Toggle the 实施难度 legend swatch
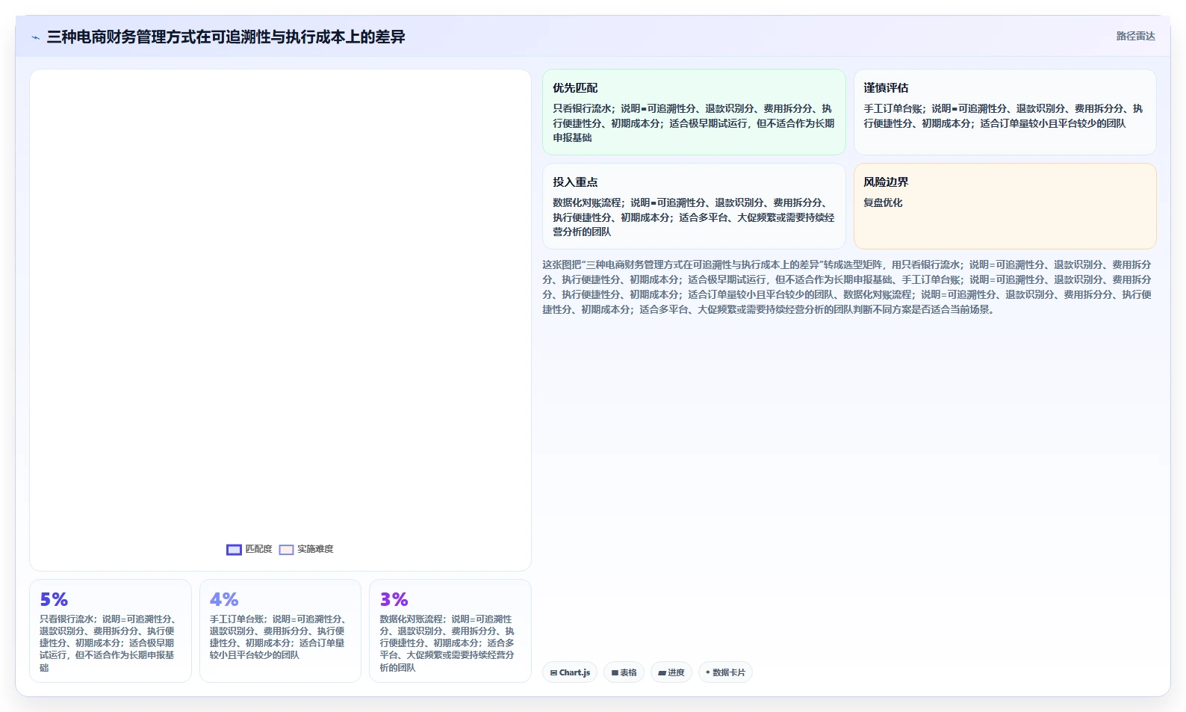The width and height of the screenshot is (1186, 712). click(x=286, y=550)
